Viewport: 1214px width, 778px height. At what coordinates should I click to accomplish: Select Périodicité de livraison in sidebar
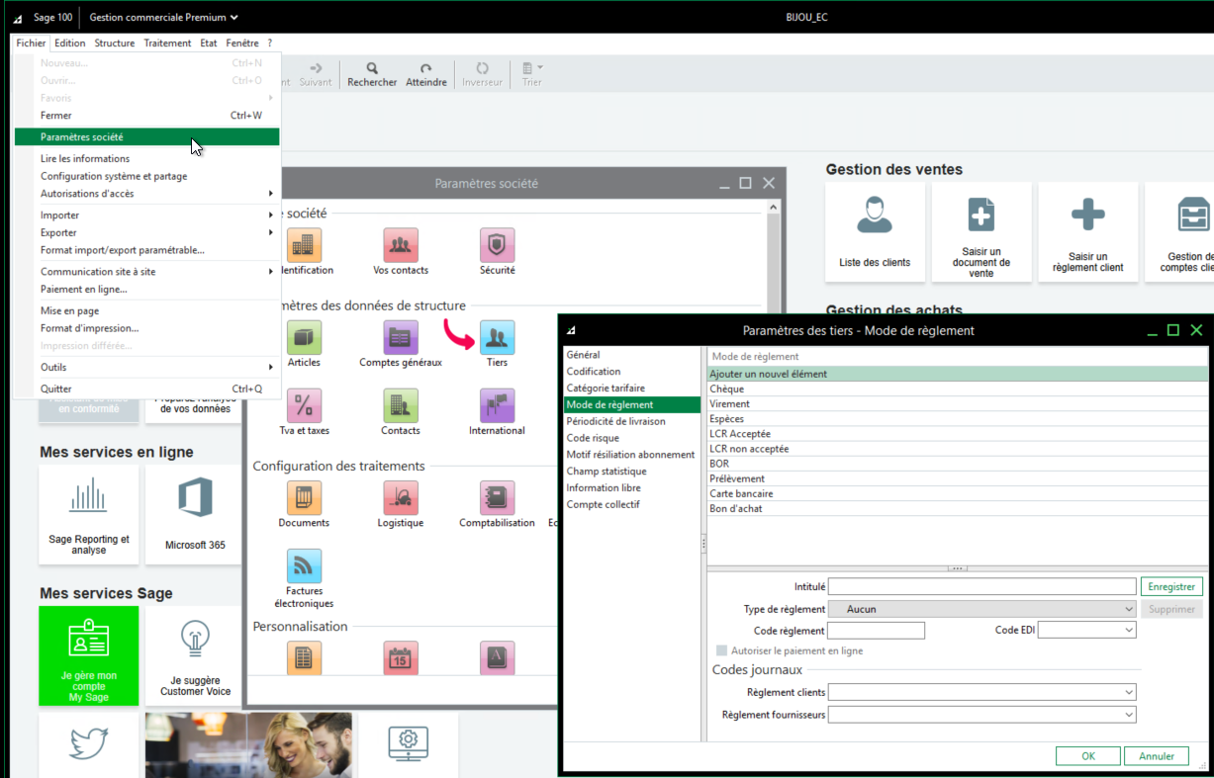615,421
